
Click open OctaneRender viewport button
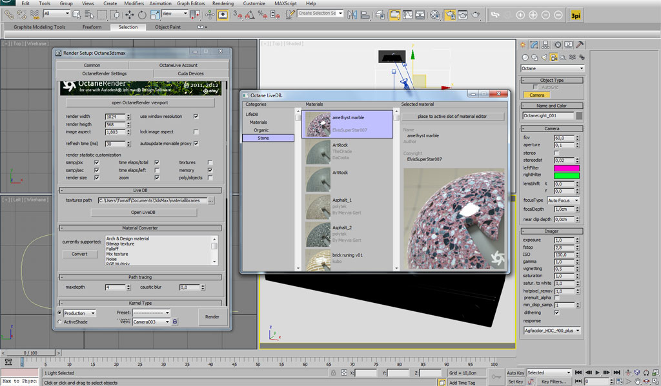tap(140, 102)
